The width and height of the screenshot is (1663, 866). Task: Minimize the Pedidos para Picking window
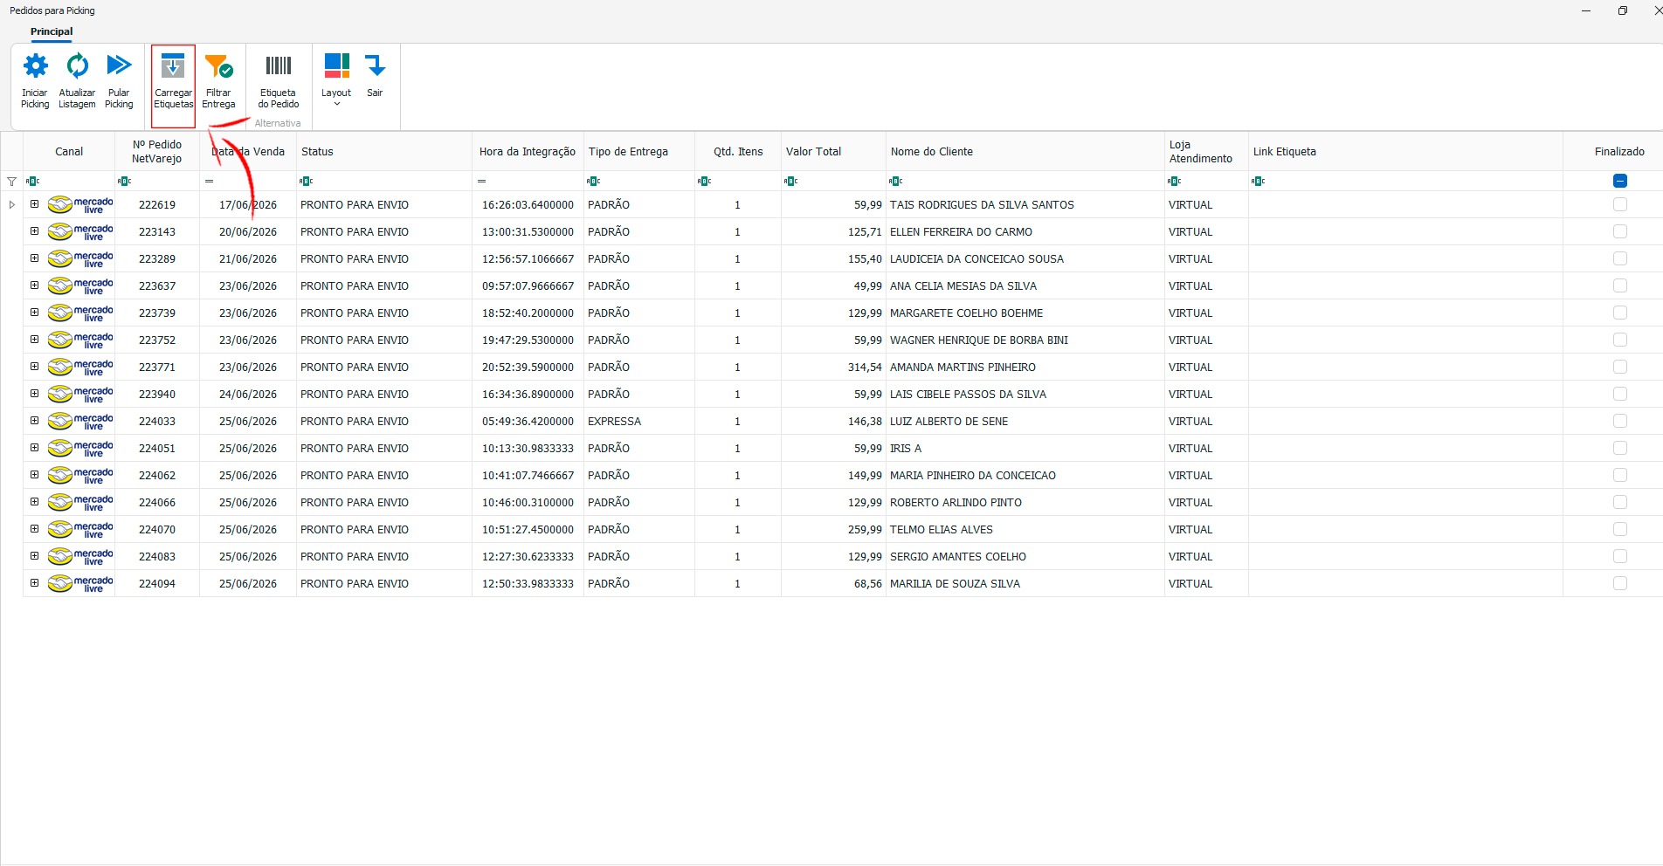[1585, 10]
